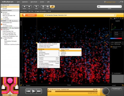Click the blue-to-red color gradient bar
124x96 pixels.
tap(116, 38)
